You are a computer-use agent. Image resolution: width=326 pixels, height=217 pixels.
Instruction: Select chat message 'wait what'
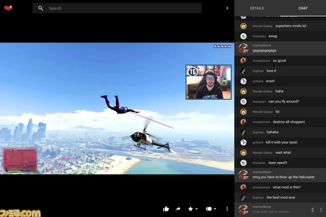pyautogui.click(x=283, y=153)
